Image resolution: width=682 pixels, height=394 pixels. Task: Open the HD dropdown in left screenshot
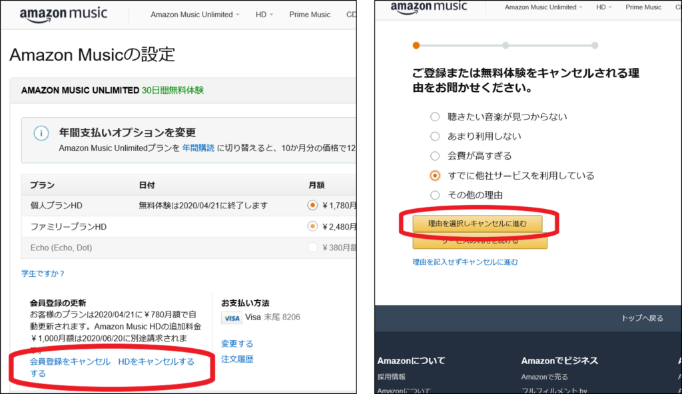pyautogui.click(x=264, y=15)
